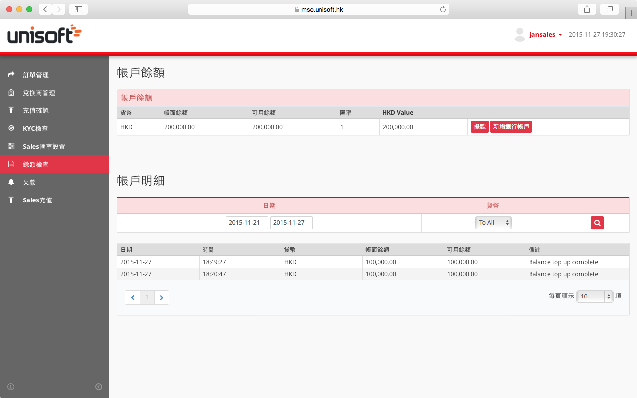Click the header timestamp 2015-11-27 19:30:27
This screenshot has height=398, width=637.
tap(597, 35)
